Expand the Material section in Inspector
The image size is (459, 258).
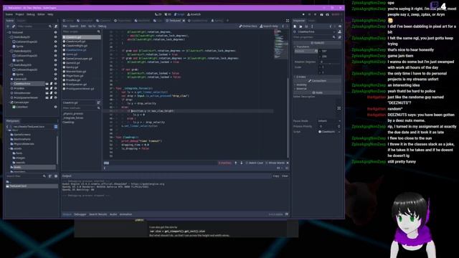tap(301, 89)
